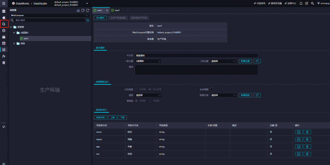This screenshot has height=165, width=330.
Task: Refresh the table management panel
Action: (88, 10)
